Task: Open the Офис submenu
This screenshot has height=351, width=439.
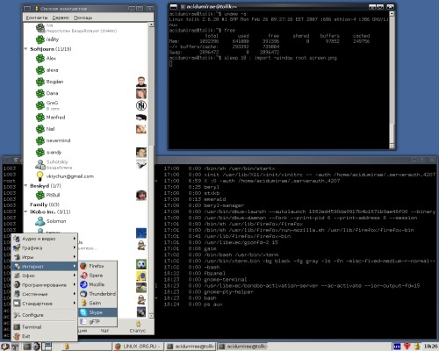Action: [45, 276]
